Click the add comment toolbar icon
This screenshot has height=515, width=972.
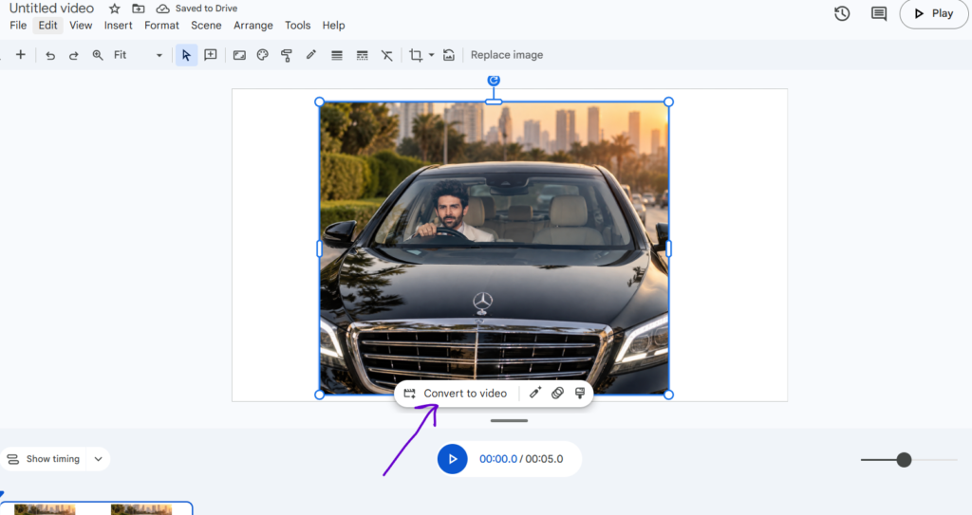tap(211, 55)
